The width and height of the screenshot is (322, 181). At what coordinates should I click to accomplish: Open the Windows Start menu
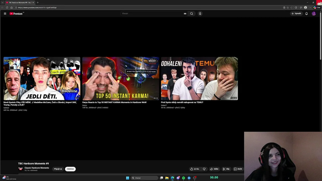[128, 178]
